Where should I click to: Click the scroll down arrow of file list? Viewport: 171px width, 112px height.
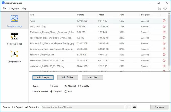coord(169,70)
